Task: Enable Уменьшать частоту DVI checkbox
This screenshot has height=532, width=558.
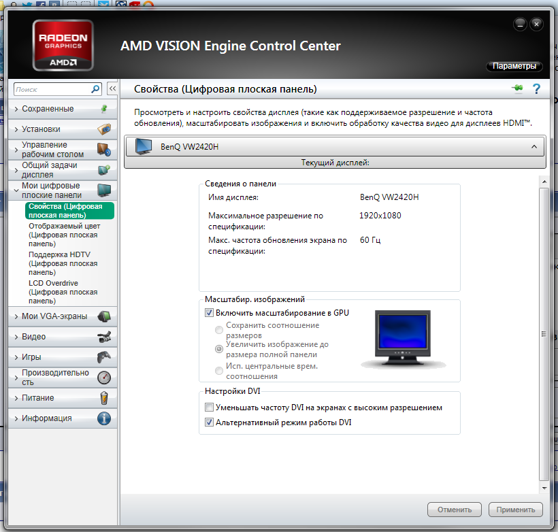Action: pyautogui.click(x=210, y=407)
